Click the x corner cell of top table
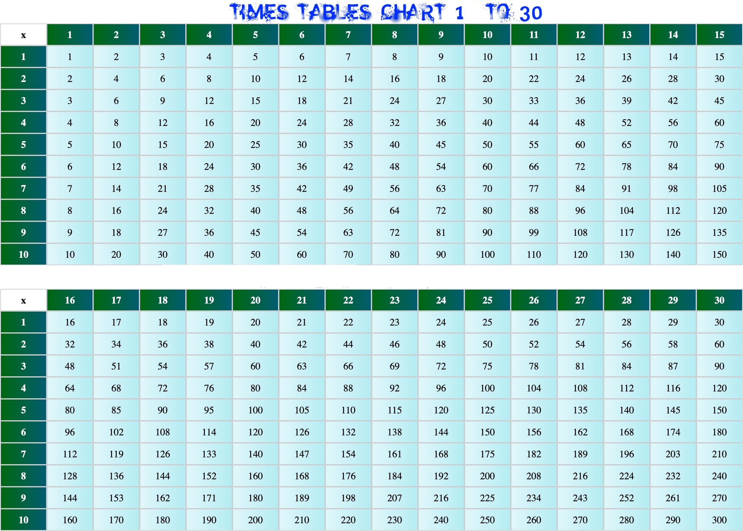Screen dimensions: 743x531 coord(24,35)
